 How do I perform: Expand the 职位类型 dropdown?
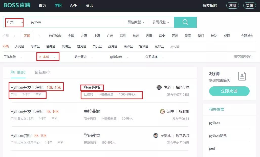point(136,22)
